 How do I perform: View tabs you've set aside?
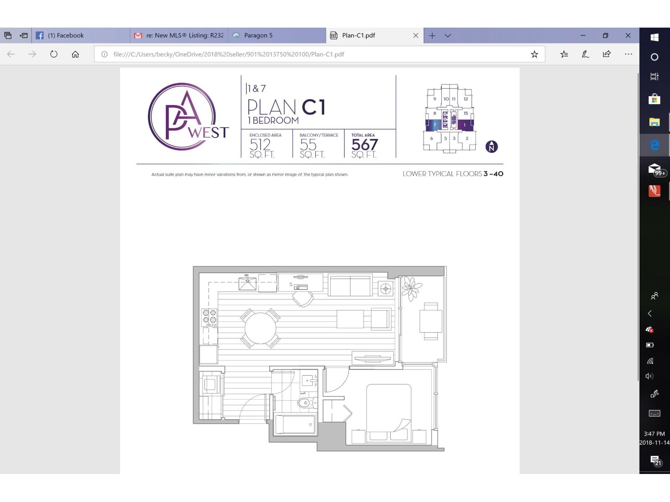pyautogui.click(x=8, y=36)
